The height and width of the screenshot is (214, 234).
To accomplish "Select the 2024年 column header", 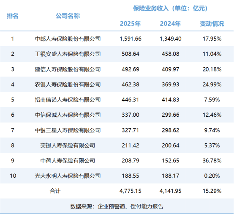I will [170, 24].
